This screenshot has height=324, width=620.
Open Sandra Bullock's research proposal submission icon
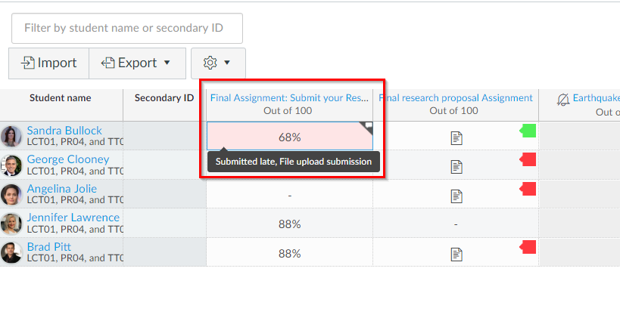coord(456,137)
